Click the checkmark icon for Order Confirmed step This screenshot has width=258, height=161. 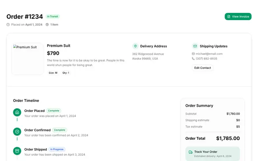tap(17, 132)
